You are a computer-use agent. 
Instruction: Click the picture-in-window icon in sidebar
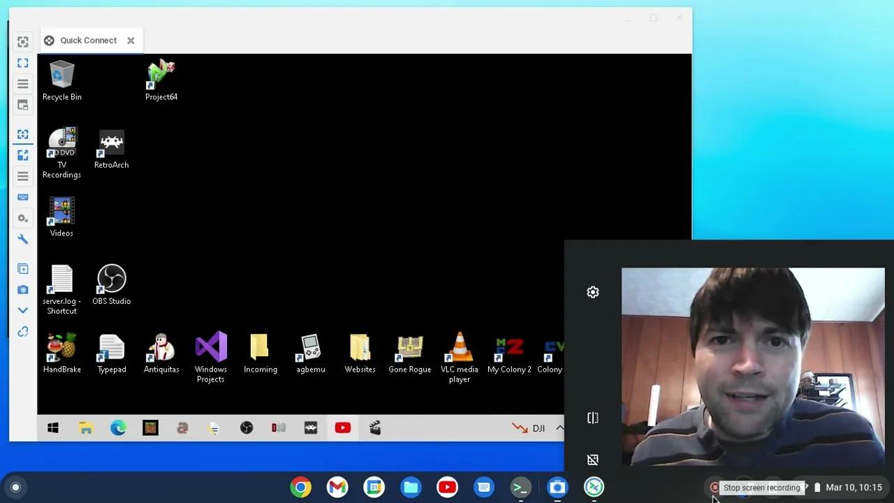pyautogui.click(x=23, y=105)
